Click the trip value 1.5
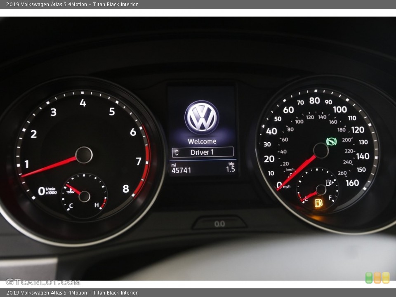This screenshot has width=396, height=297. tap(230, 169)
